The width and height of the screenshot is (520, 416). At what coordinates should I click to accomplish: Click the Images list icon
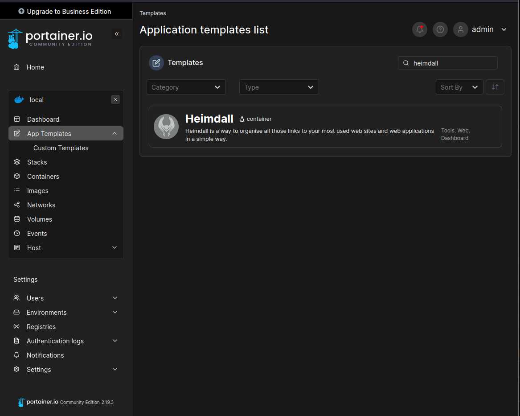coord(17,190)
